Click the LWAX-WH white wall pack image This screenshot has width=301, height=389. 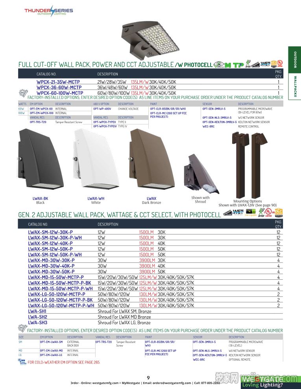click(95, 159)
